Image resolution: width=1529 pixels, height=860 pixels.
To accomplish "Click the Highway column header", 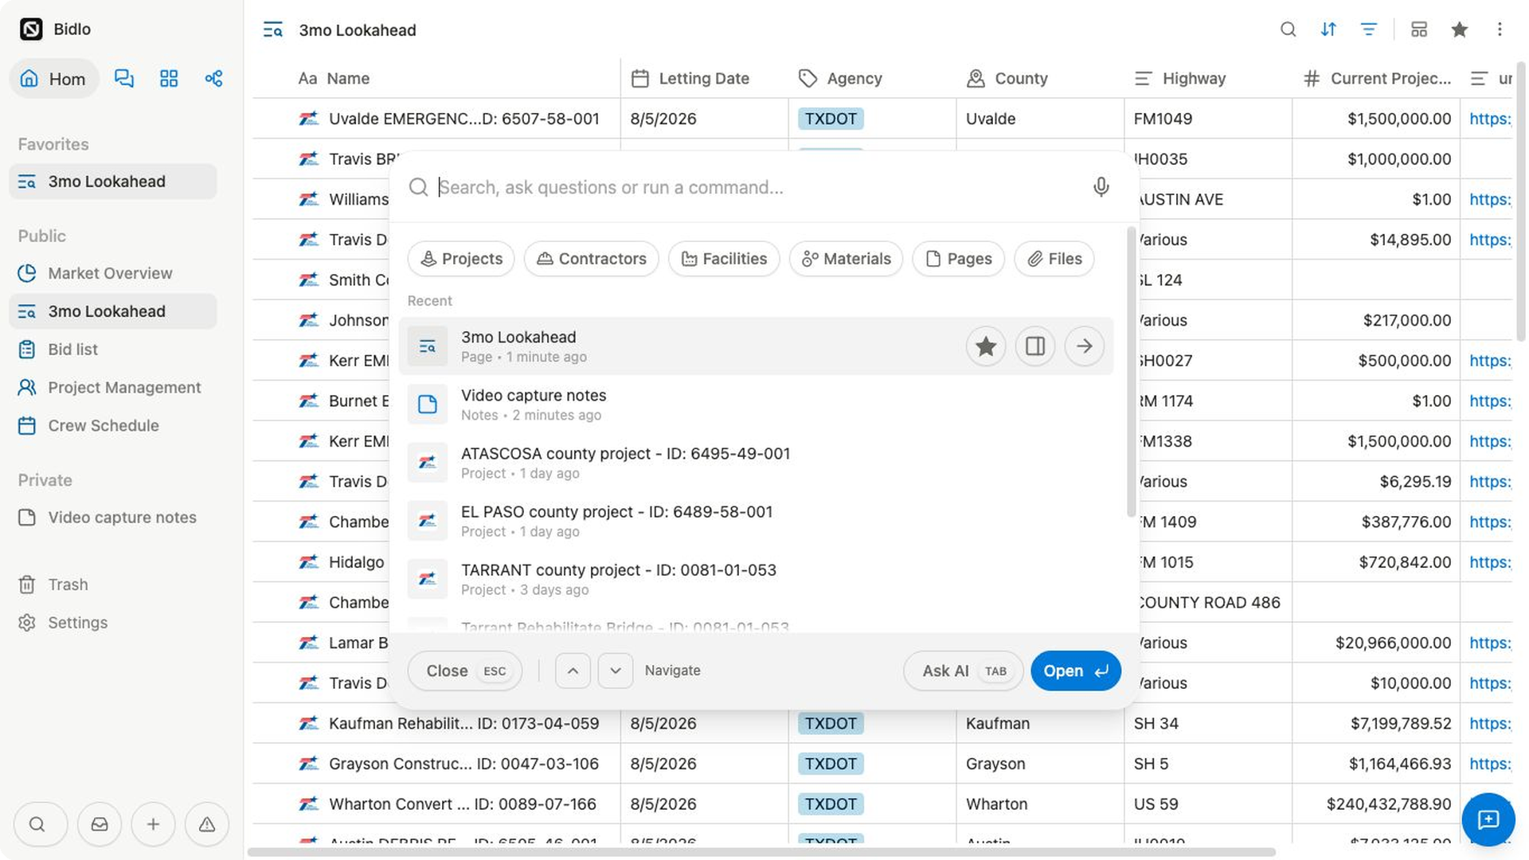I will point(1208,78).
